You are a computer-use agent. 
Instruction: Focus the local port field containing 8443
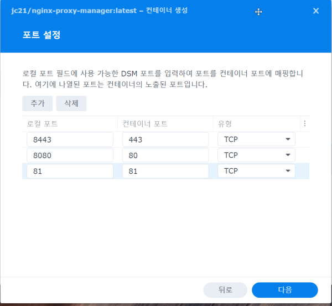(x=70, y=139)
